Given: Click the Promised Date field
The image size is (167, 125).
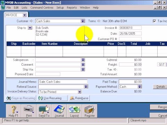Looking at the screenshot, I should pos(48,74).
